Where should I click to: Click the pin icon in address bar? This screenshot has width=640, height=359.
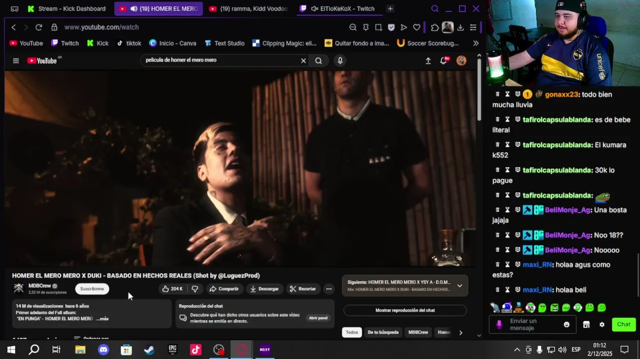click(366, 27)
